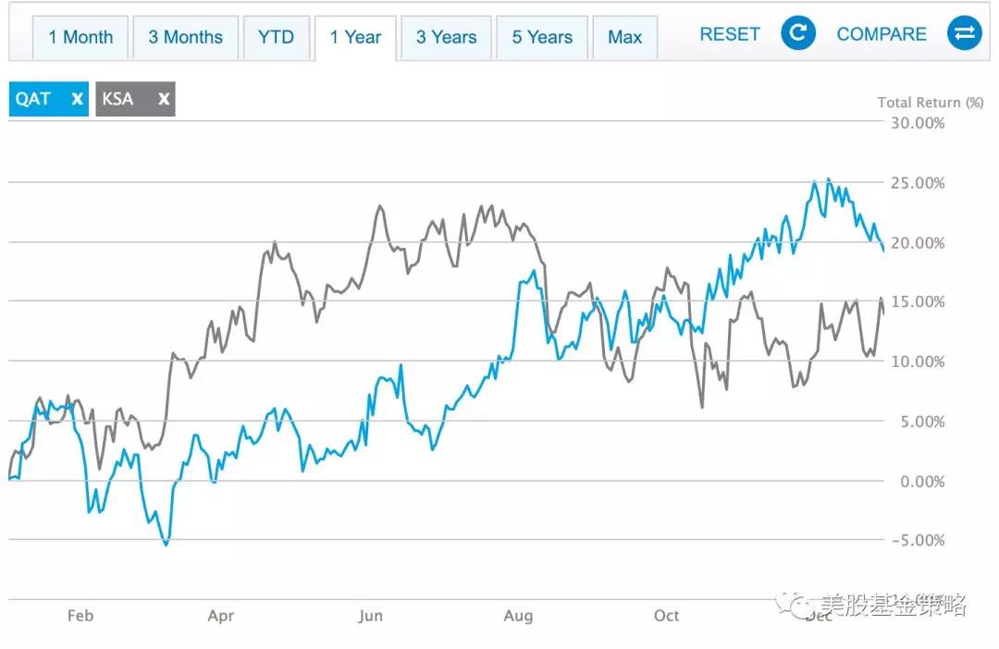Remove the QAT series with its x
This screenshot has width=999, height=649.
pos(78,99)
